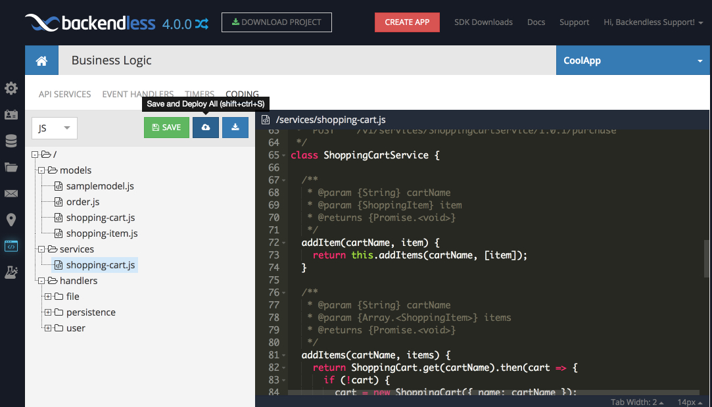Switch to the CODING tab
Image resolution: width=712 pixels, height=407 pixels.
coord(242,94)
